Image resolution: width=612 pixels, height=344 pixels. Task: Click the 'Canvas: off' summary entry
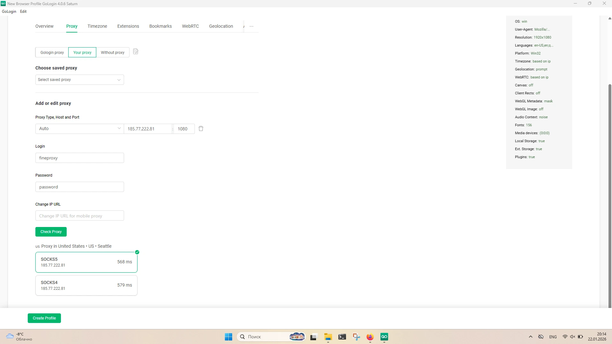[x=524, y=85]
